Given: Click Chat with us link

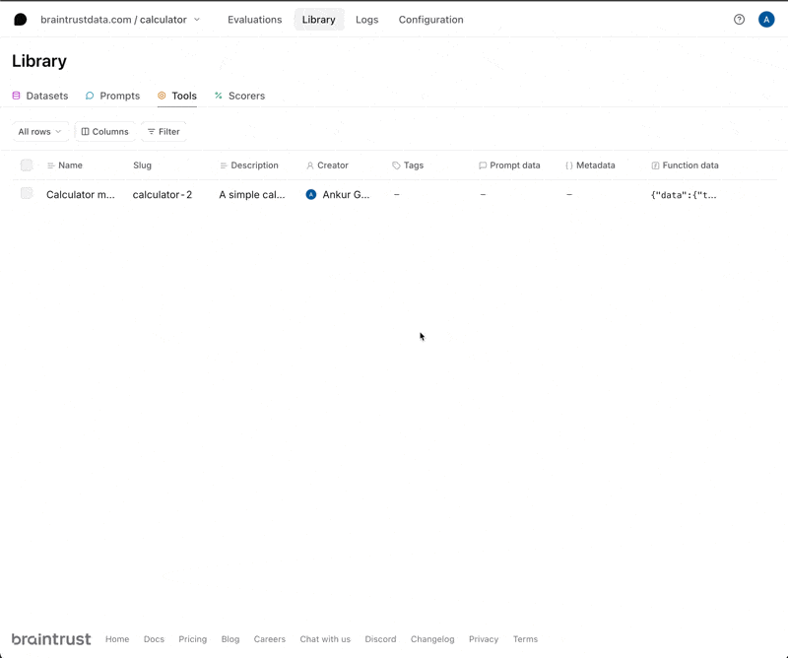Looking at the screenshot, I should click(x=325, y=639).
